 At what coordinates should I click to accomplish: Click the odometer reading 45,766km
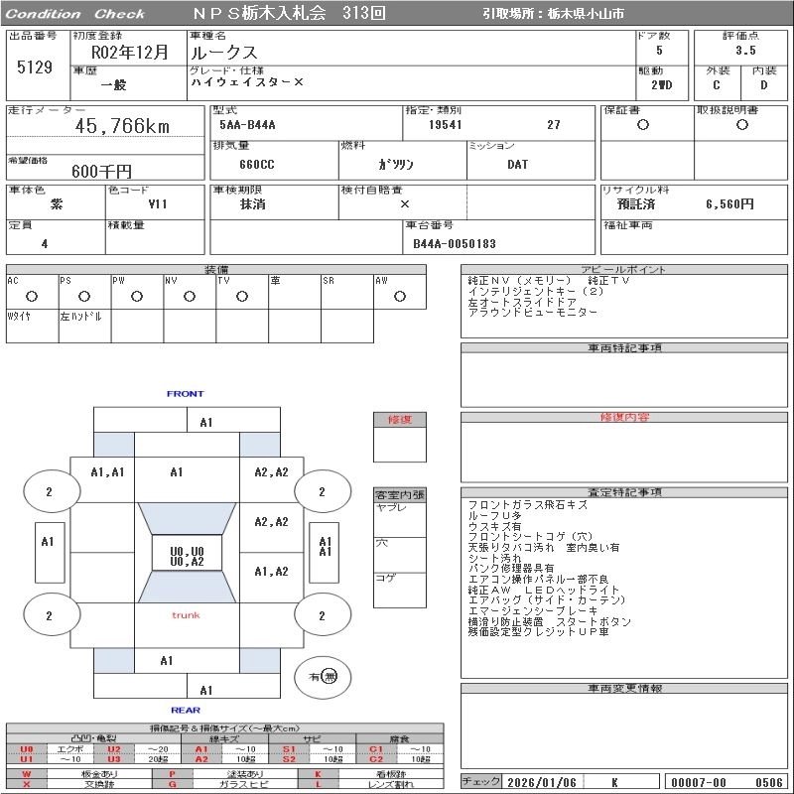[x=122, y=126]
